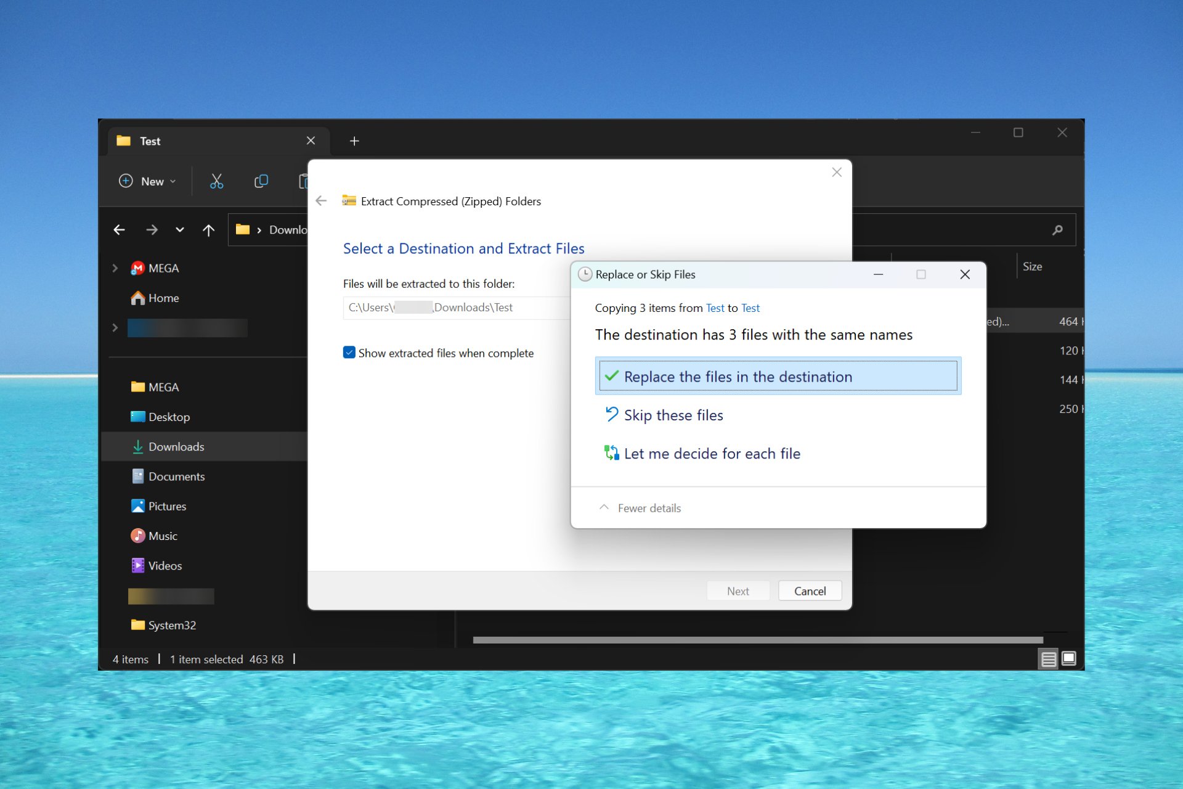Switch to large thumbnails view in the status bar

click(x=1068, y=658)
